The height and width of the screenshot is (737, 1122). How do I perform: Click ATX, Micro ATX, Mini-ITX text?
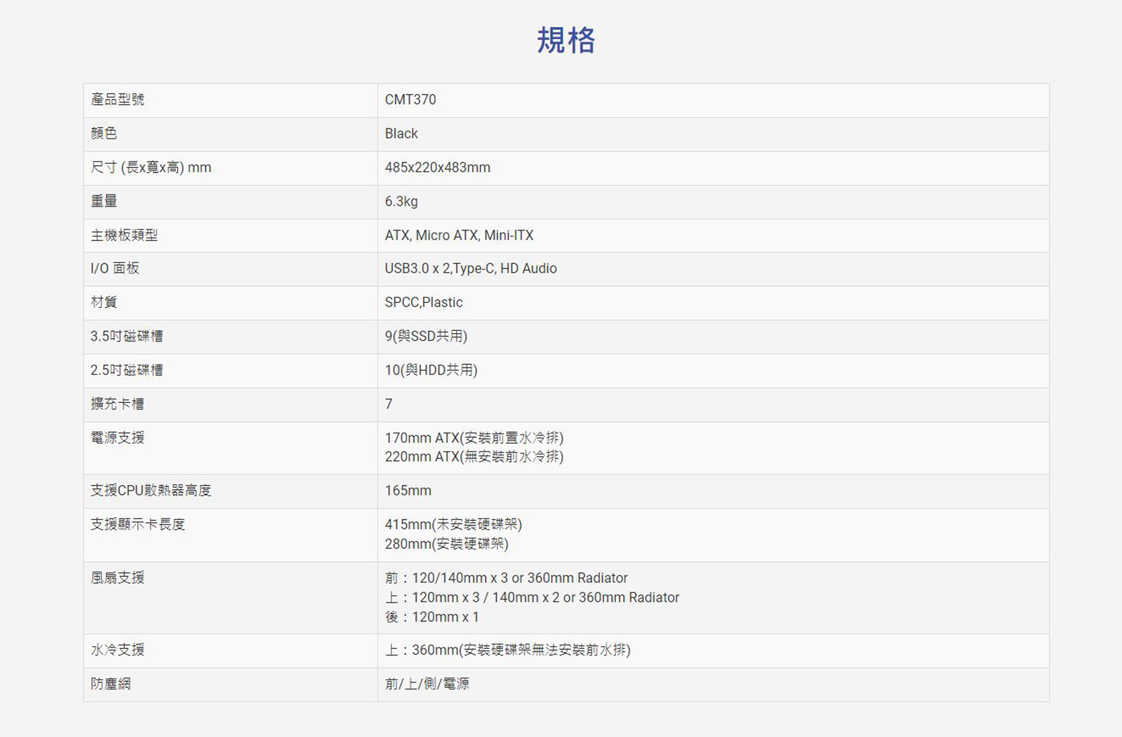pyautogui.click(x=458, y=235)
